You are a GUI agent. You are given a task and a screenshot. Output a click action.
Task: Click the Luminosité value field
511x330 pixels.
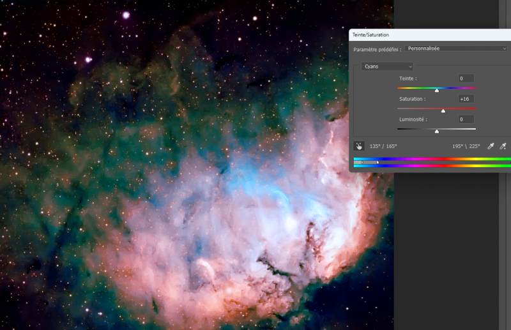466,119
